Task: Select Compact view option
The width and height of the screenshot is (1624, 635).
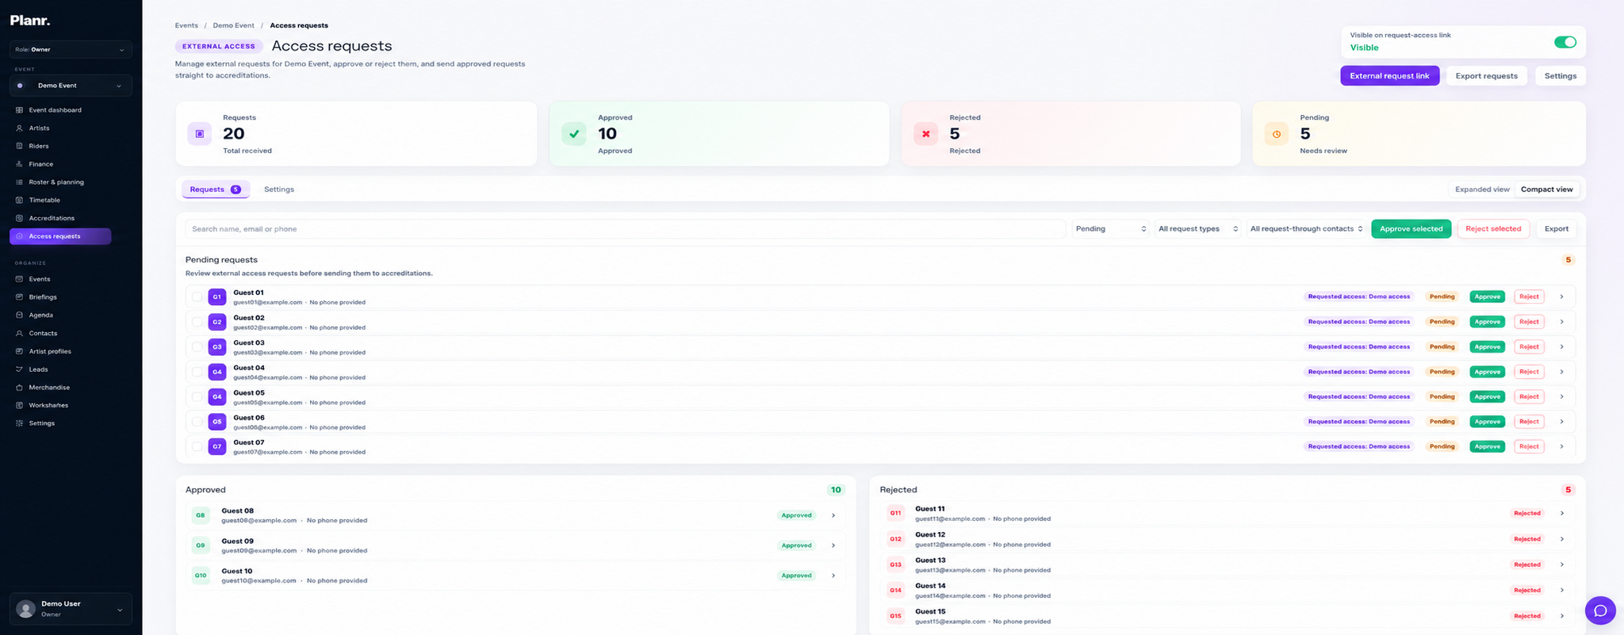Action: [1546, 189]
